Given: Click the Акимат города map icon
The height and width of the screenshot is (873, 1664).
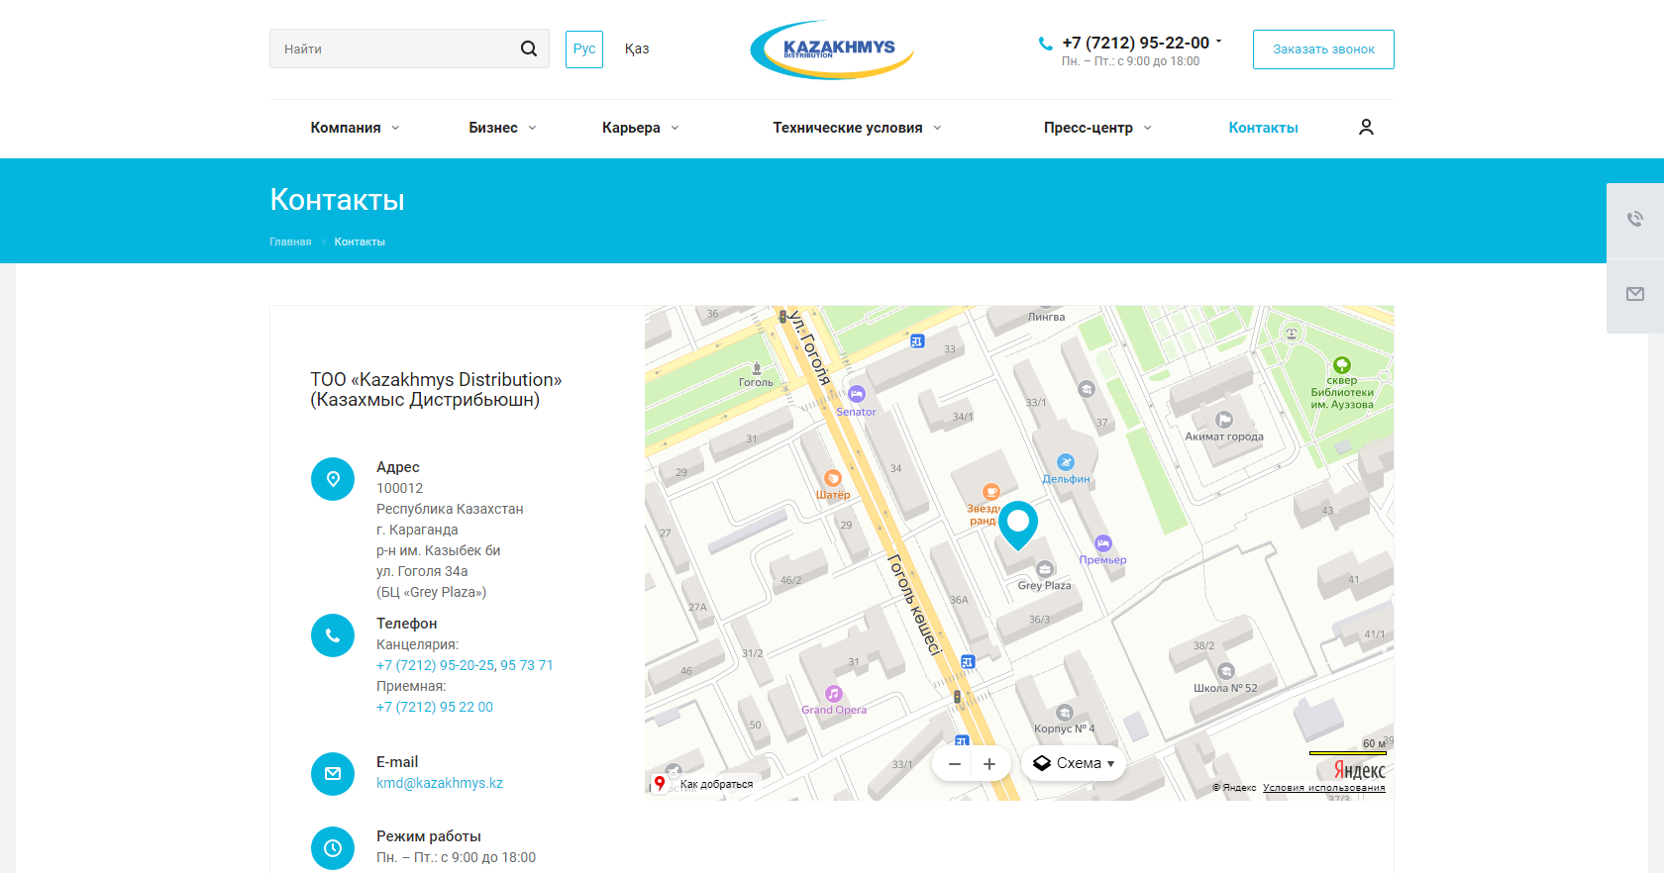Looking at the screenshot, I should pyautogui.click(x=1224, y=420).
